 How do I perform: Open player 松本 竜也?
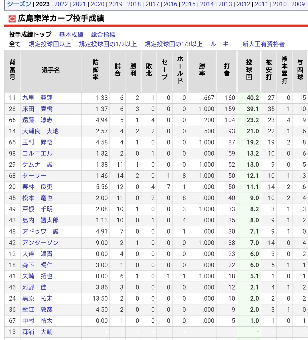pyautogui.click(x=37, y=198)
